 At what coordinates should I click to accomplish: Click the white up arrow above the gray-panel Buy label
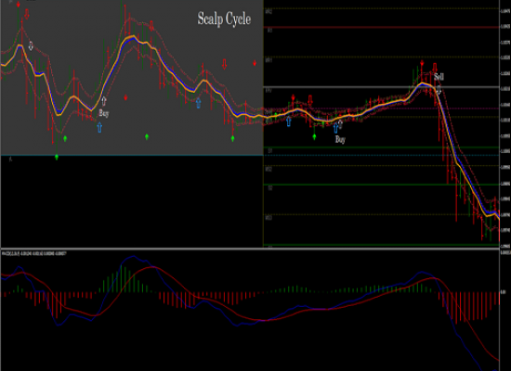[x=104, y=101]
